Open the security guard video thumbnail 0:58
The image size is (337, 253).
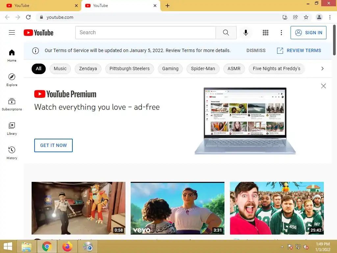coord(78,208)
